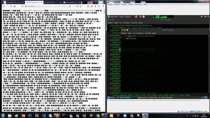Bookmark this page with the star icon
The image size is (210, 118).
tap(80, 6)
